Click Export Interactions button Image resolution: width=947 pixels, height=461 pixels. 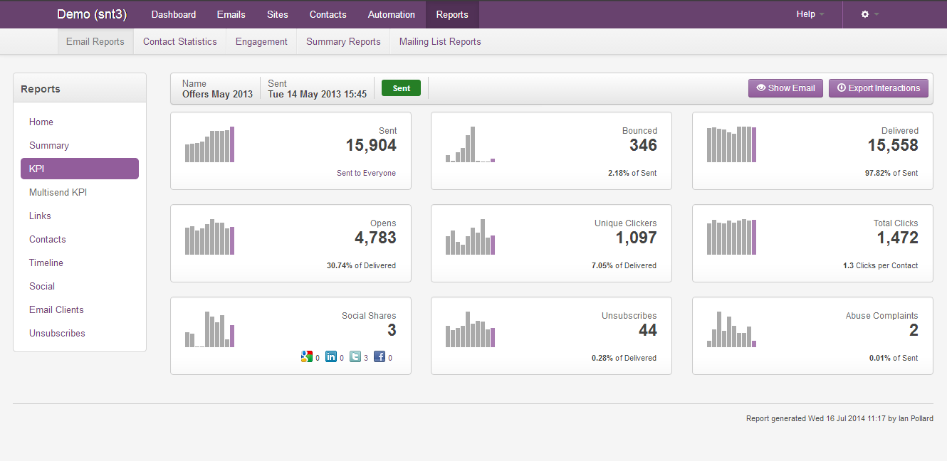click(x=878, y=88)
